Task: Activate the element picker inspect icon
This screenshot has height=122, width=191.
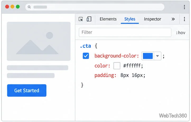Action: click(x=81, y=19)
